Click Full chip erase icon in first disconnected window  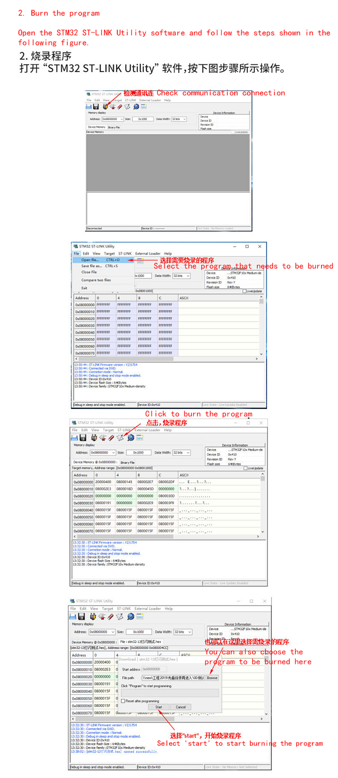click(120, 107)
